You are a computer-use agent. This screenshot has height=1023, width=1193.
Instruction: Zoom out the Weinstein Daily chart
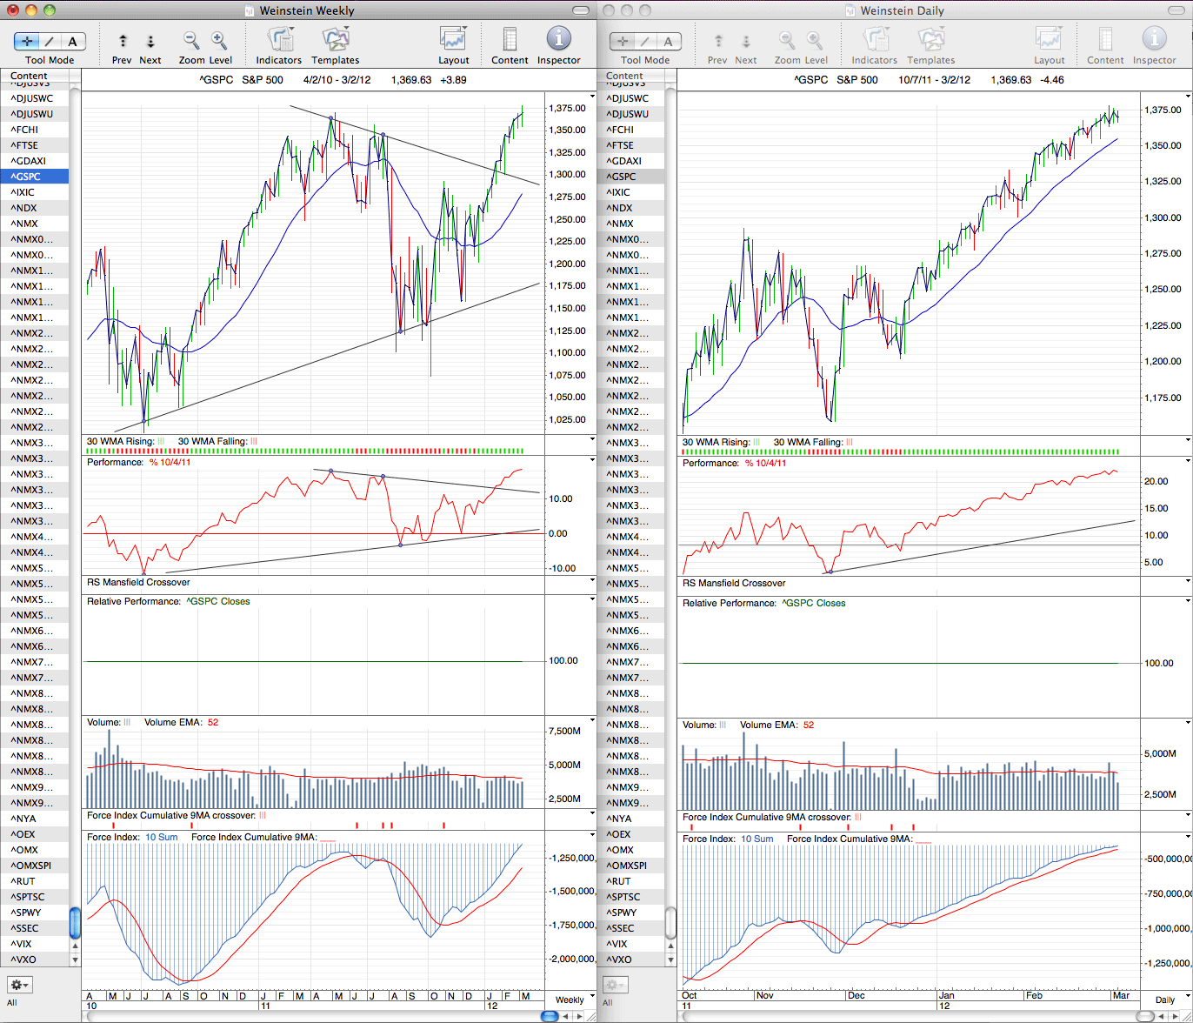[787, 41]
